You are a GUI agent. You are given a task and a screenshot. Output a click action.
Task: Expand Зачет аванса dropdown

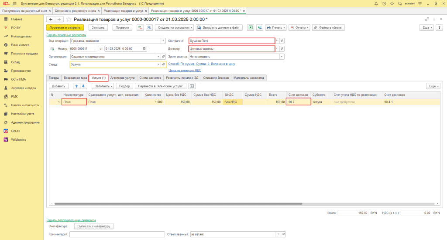pyautogui.click(x=282, y=57)
